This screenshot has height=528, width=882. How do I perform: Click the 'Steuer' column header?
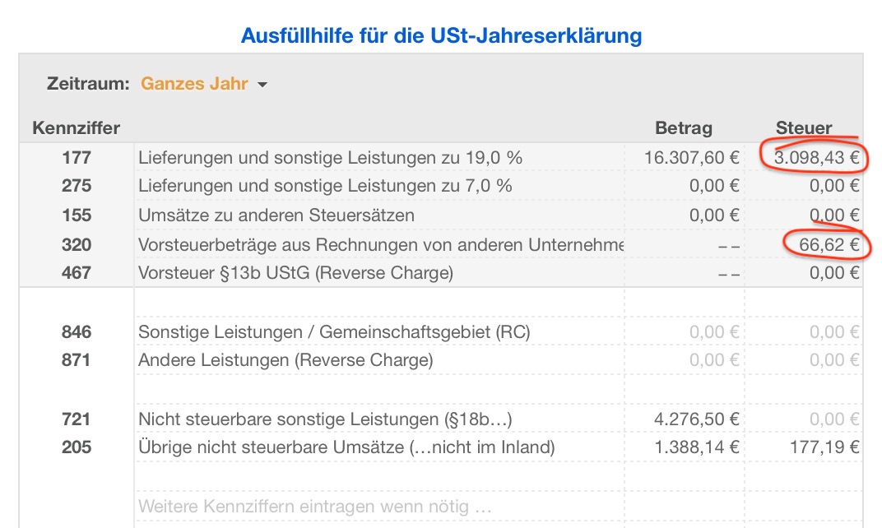tap(804, 127)
